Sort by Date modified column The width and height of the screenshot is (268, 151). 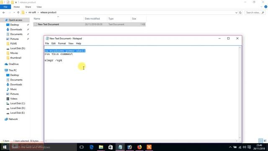point(92,18)
